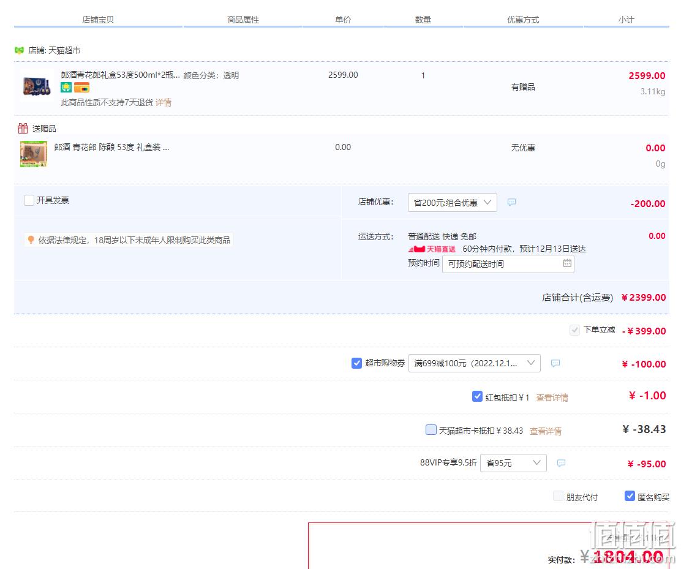Viewport: 681px width, 569px height.
Task: Click the comment icon beside the 超市购物券 dropdown
Action: [555, 363]
